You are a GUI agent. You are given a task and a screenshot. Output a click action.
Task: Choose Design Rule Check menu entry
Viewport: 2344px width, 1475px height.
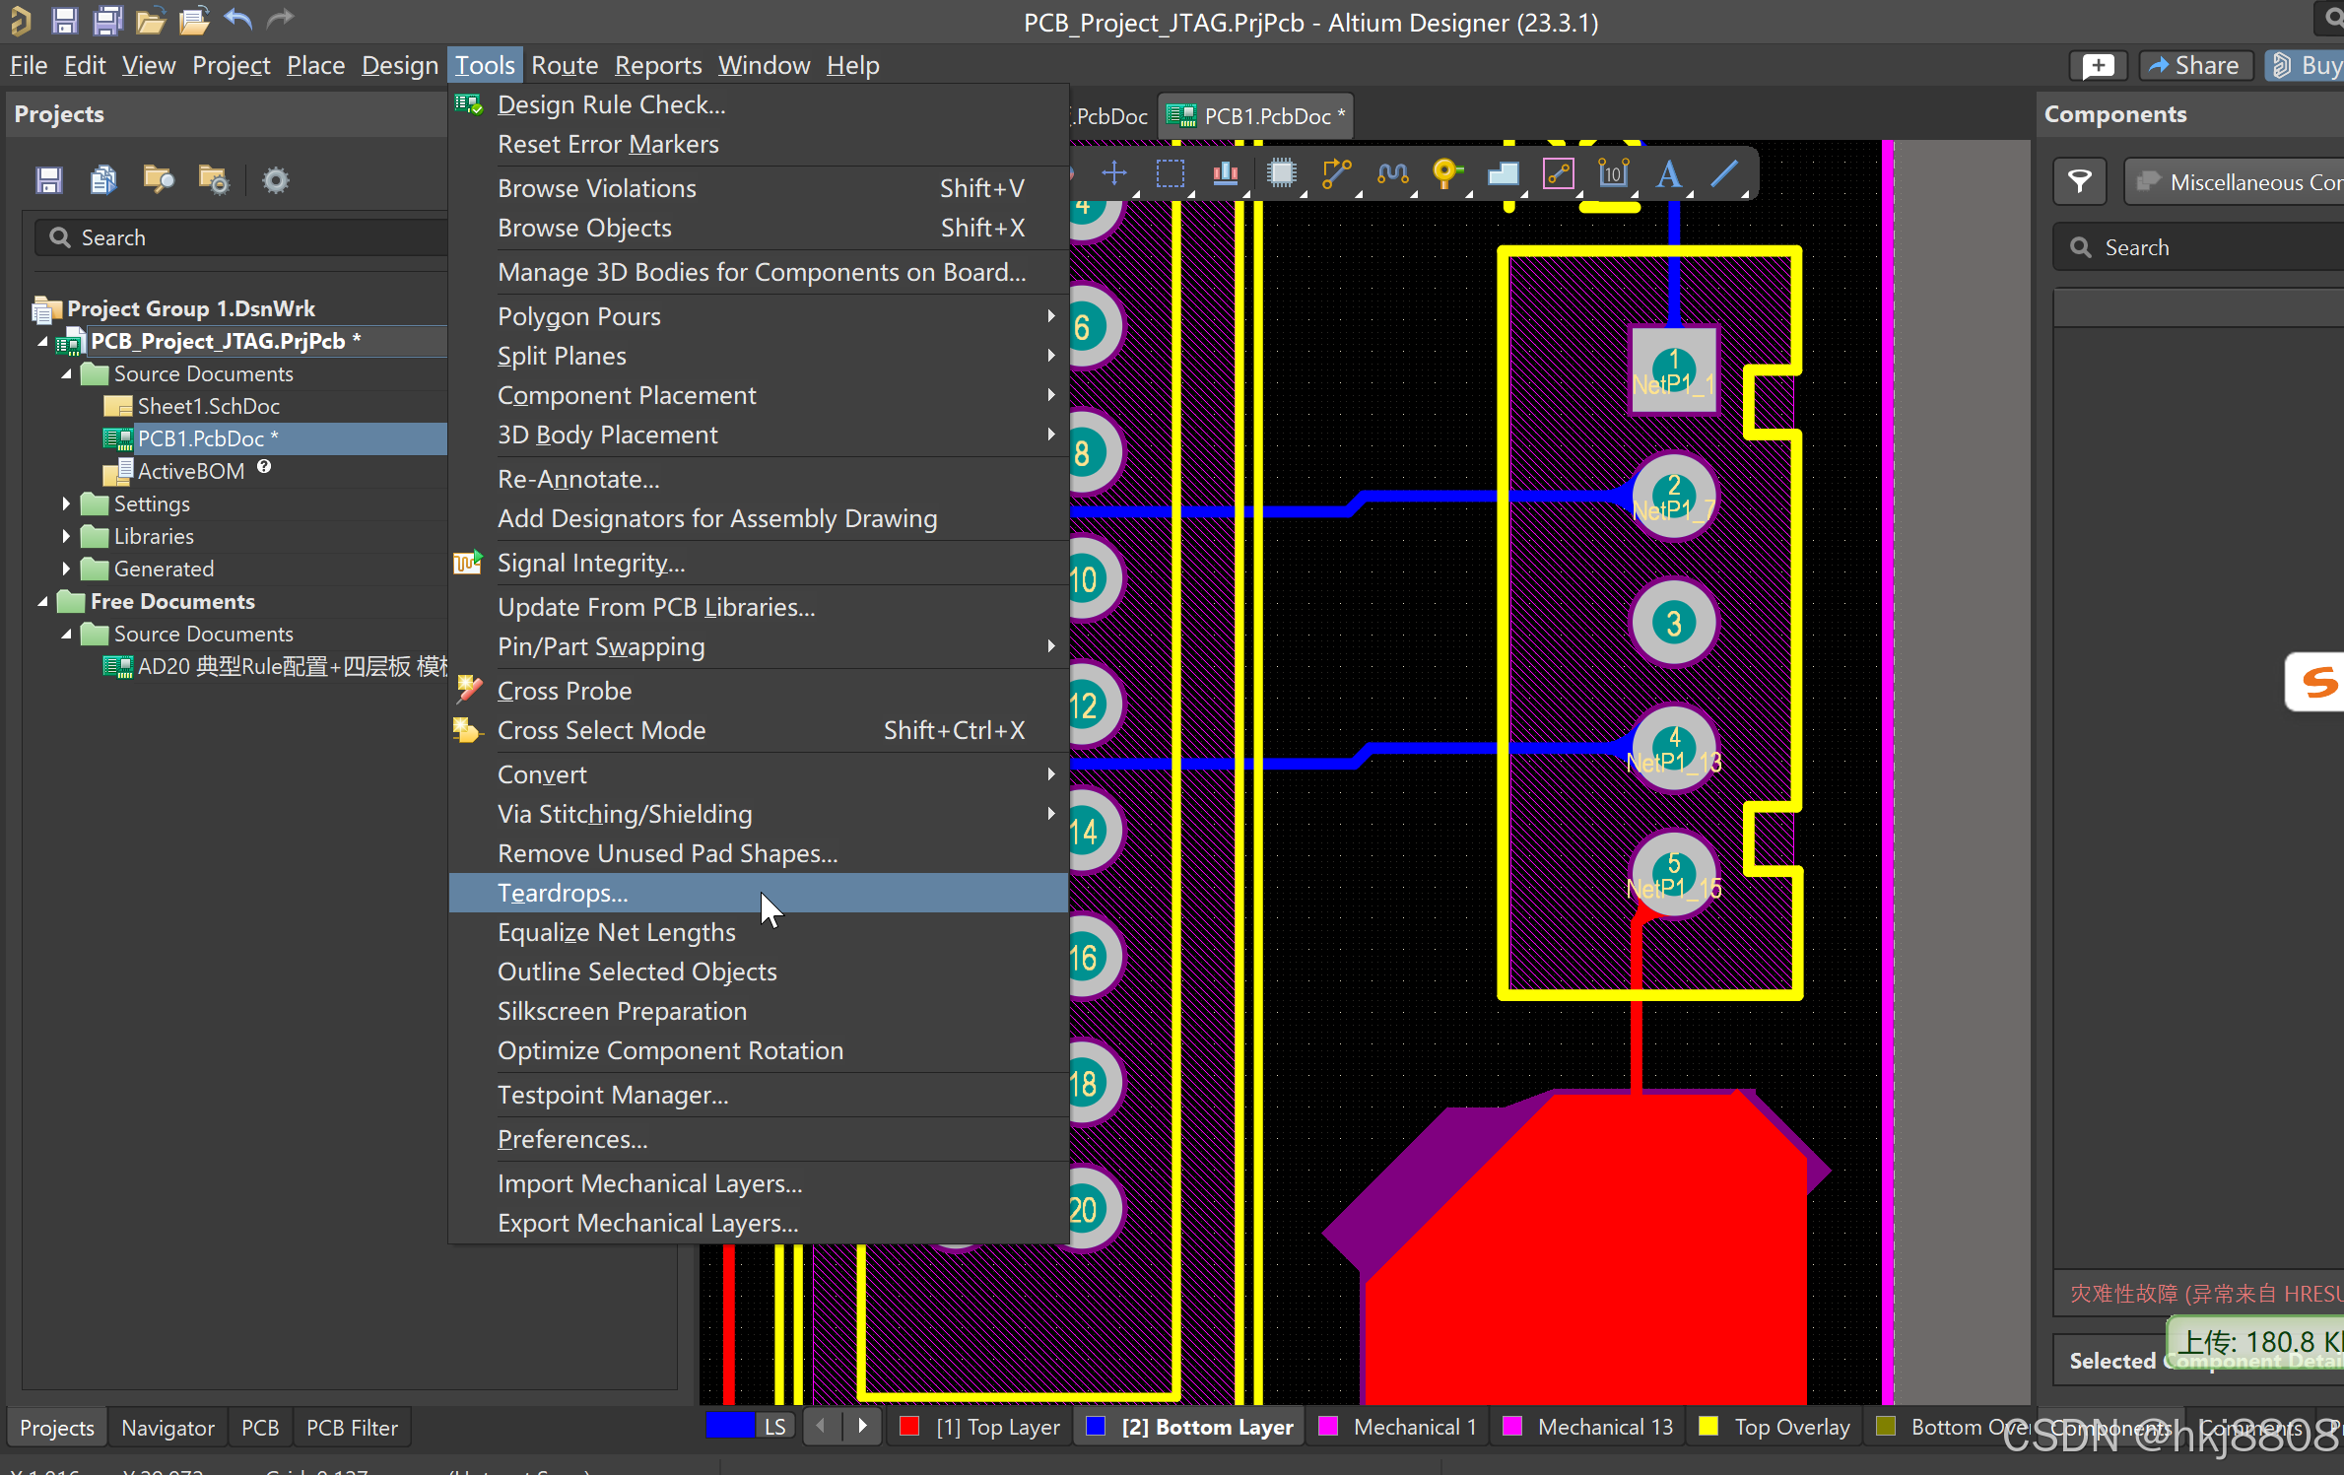point(611,104)
